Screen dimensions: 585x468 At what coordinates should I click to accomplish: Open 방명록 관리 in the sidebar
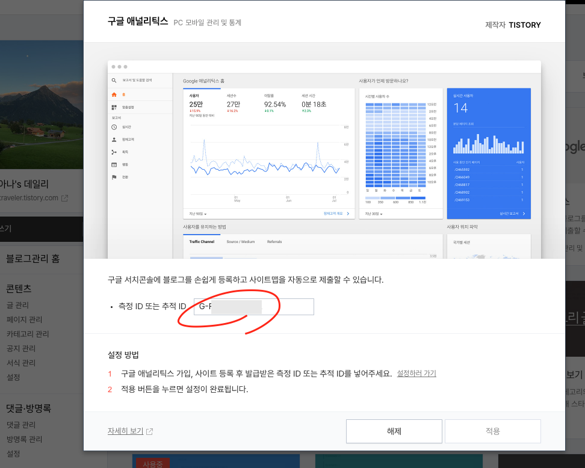(24, 439)
